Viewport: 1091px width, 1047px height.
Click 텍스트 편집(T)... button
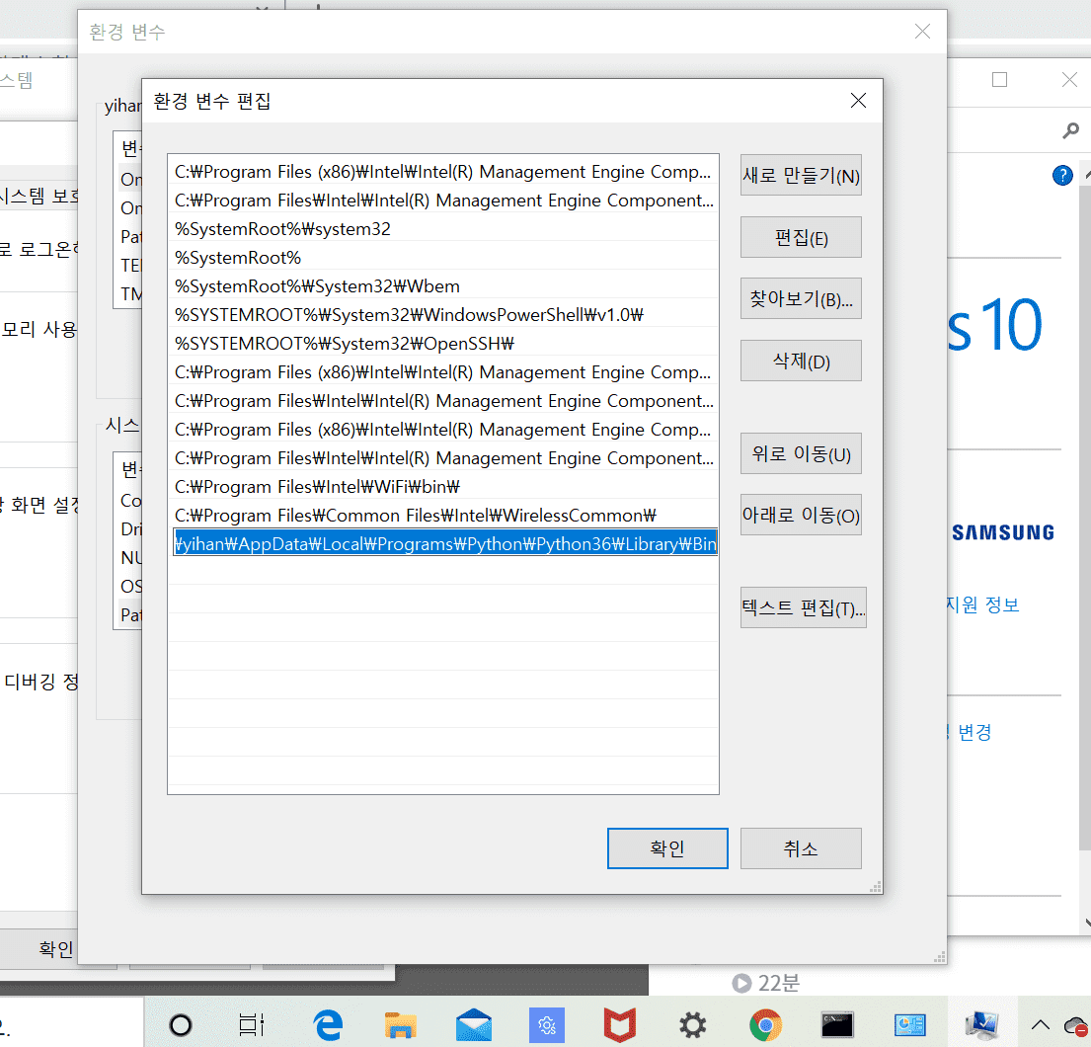(x=804, y=607)
